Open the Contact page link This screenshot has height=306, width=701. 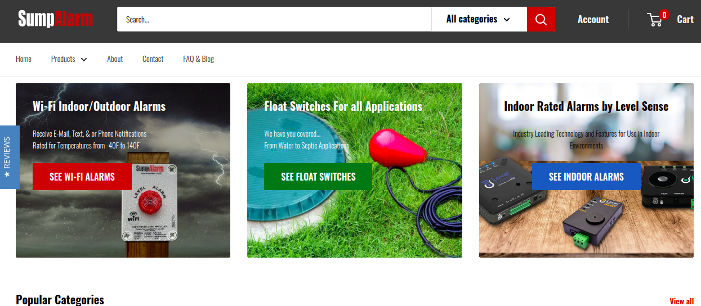tap(153, 59)
